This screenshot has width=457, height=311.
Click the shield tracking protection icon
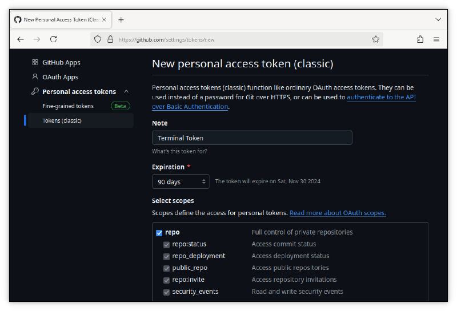[98, 39]
